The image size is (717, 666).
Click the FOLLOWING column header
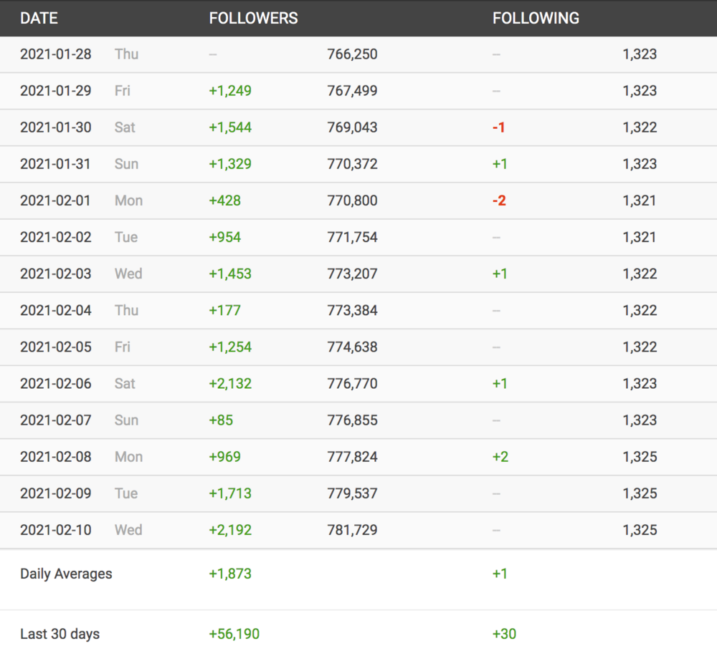[x=536, y=18]
